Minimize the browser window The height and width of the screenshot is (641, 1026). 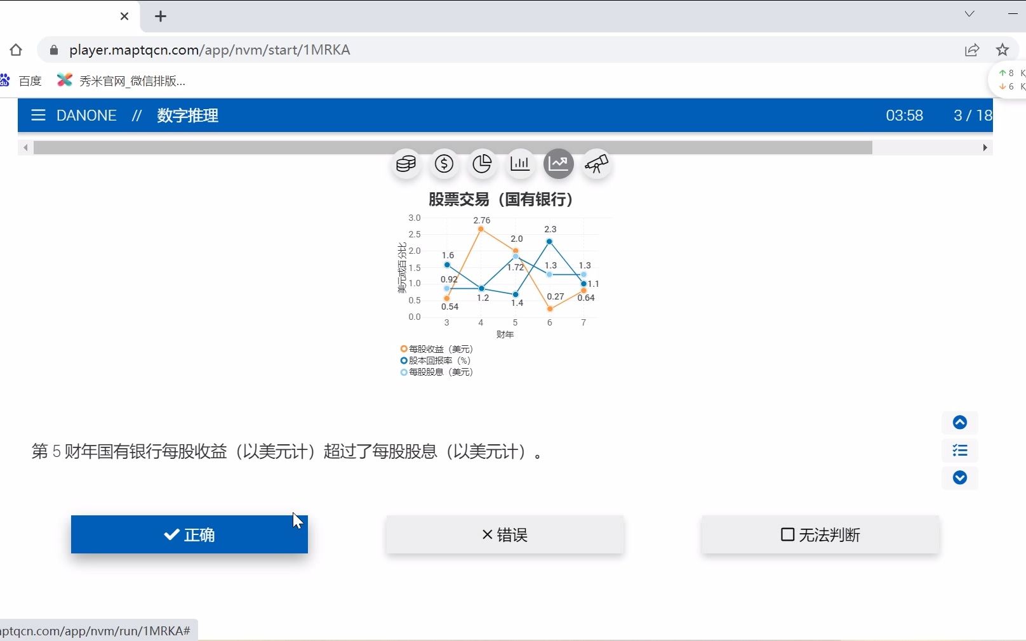(x=1013, y=14)
